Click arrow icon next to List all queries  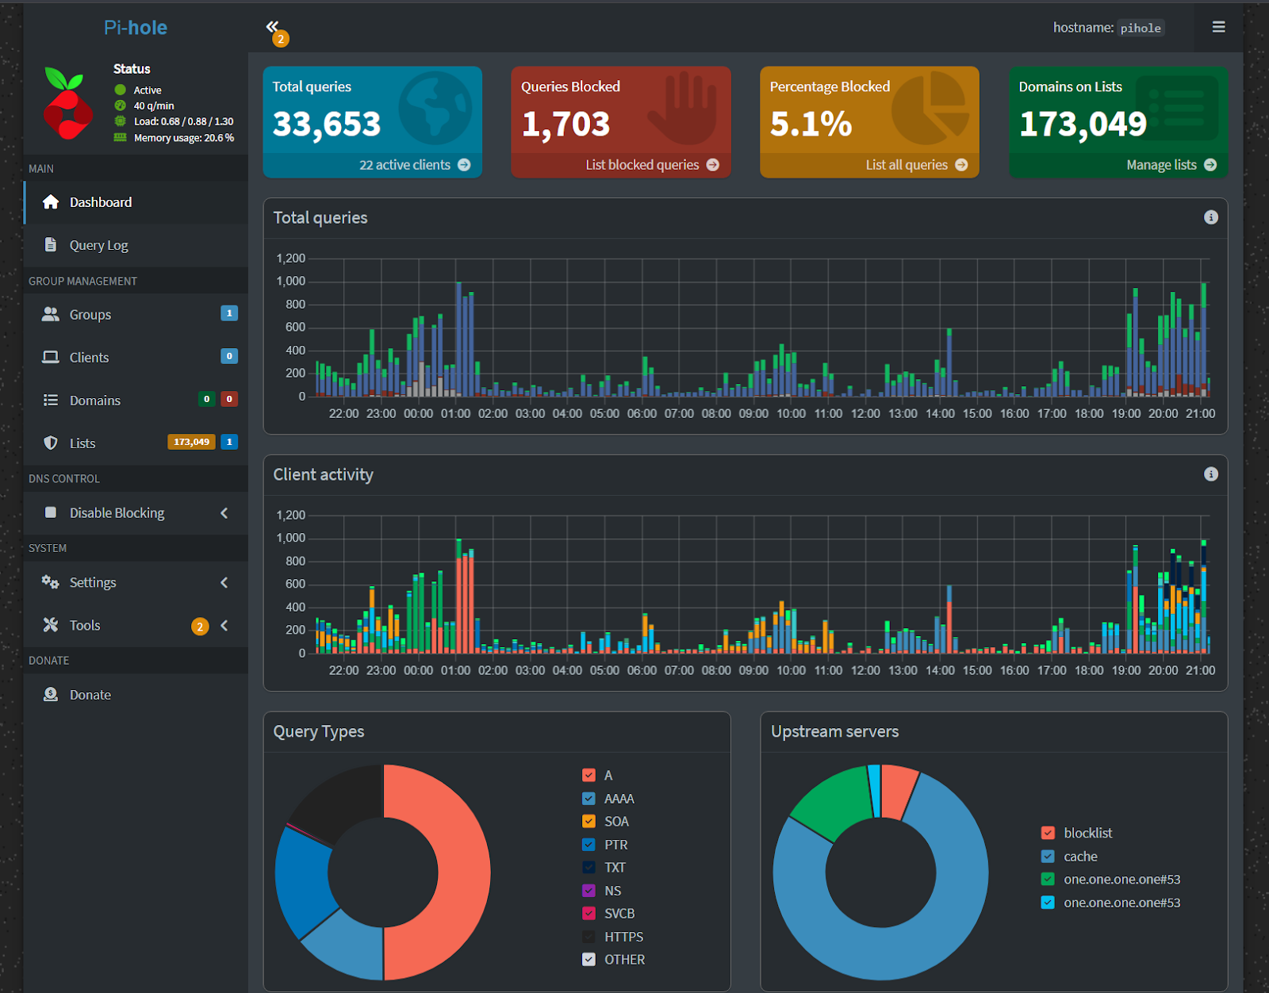pyautogui.click(x=961, y=165)
